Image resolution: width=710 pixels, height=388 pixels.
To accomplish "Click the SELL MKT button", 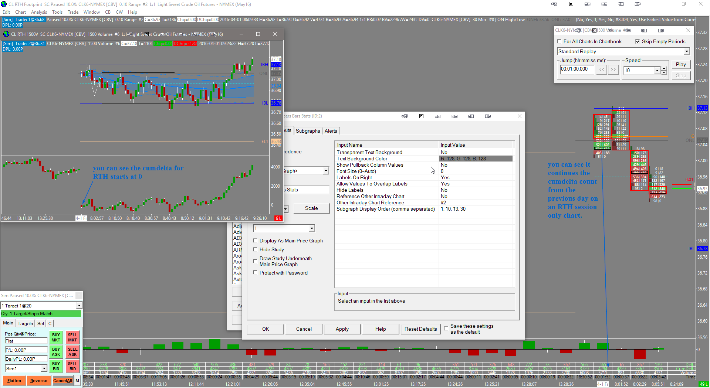I will [x=72, y=337].
